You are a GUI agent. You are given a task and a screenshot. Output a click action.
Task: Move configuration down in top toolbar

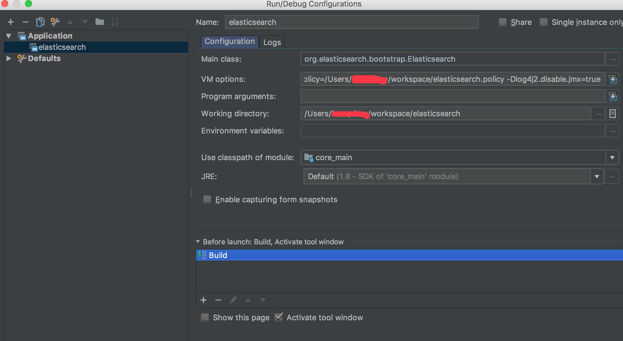click(x=85, y=22)
